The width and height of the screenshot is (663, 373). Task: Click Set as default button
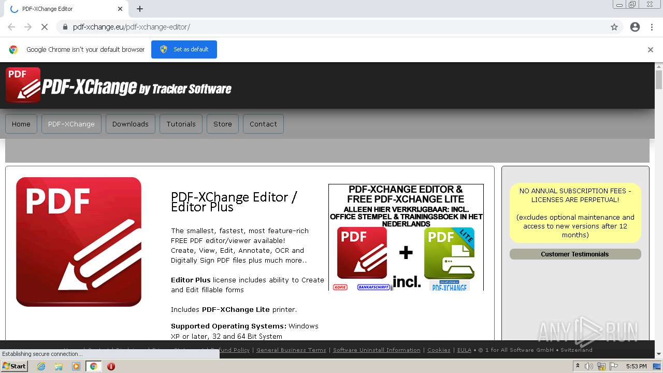coord(184,49)
